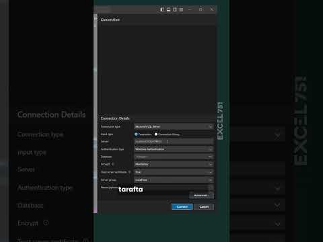Screen dimensions: 323x242
Task: Focus the Server name input field
Action: click(174, 141)
